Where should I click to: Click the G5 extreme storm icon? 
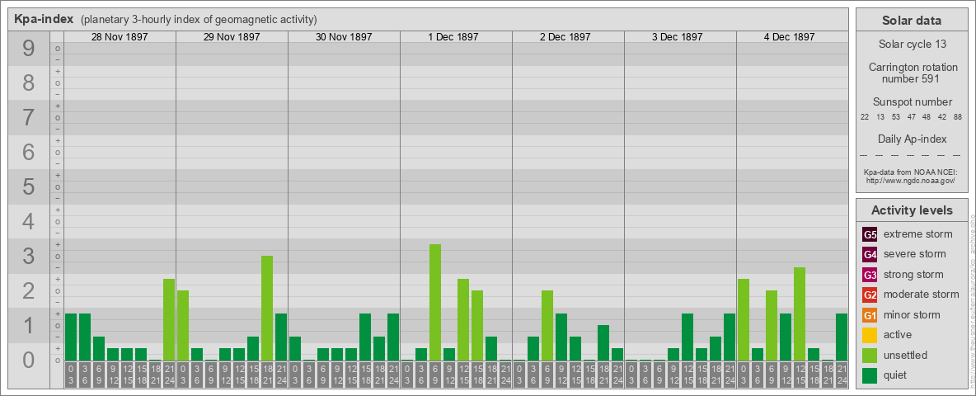(870, 234)
